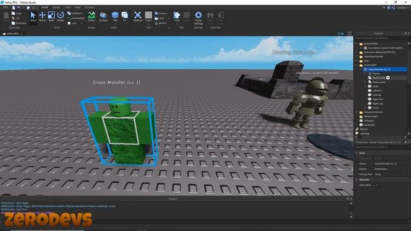The height and width of the screenshot is (231, 411).
Task: Click the Play test button
Action: [177, 16]
